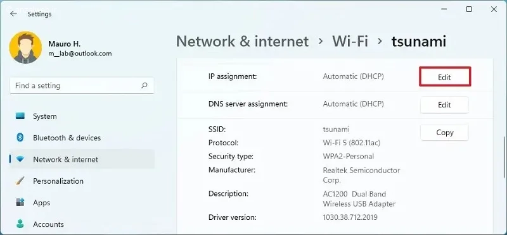Click the search magnifier icon

(144, 85)
